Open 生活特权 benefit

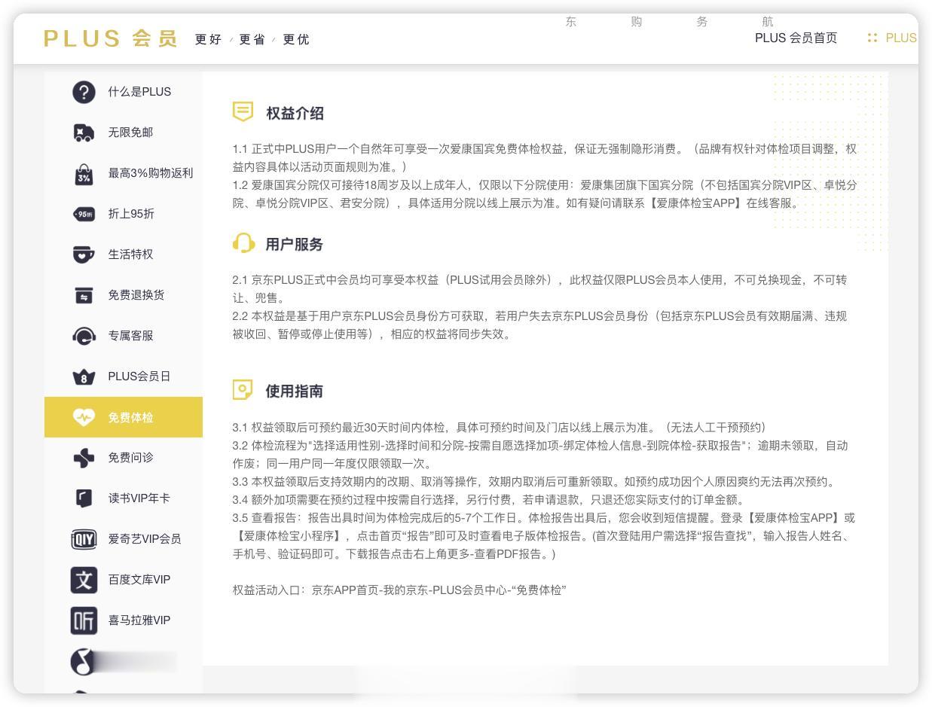[124, 254]
